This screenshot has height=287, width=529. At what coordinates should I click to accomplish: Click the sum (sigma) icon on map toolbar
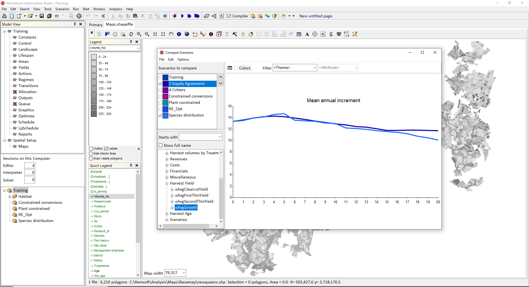tap(227, 34)
